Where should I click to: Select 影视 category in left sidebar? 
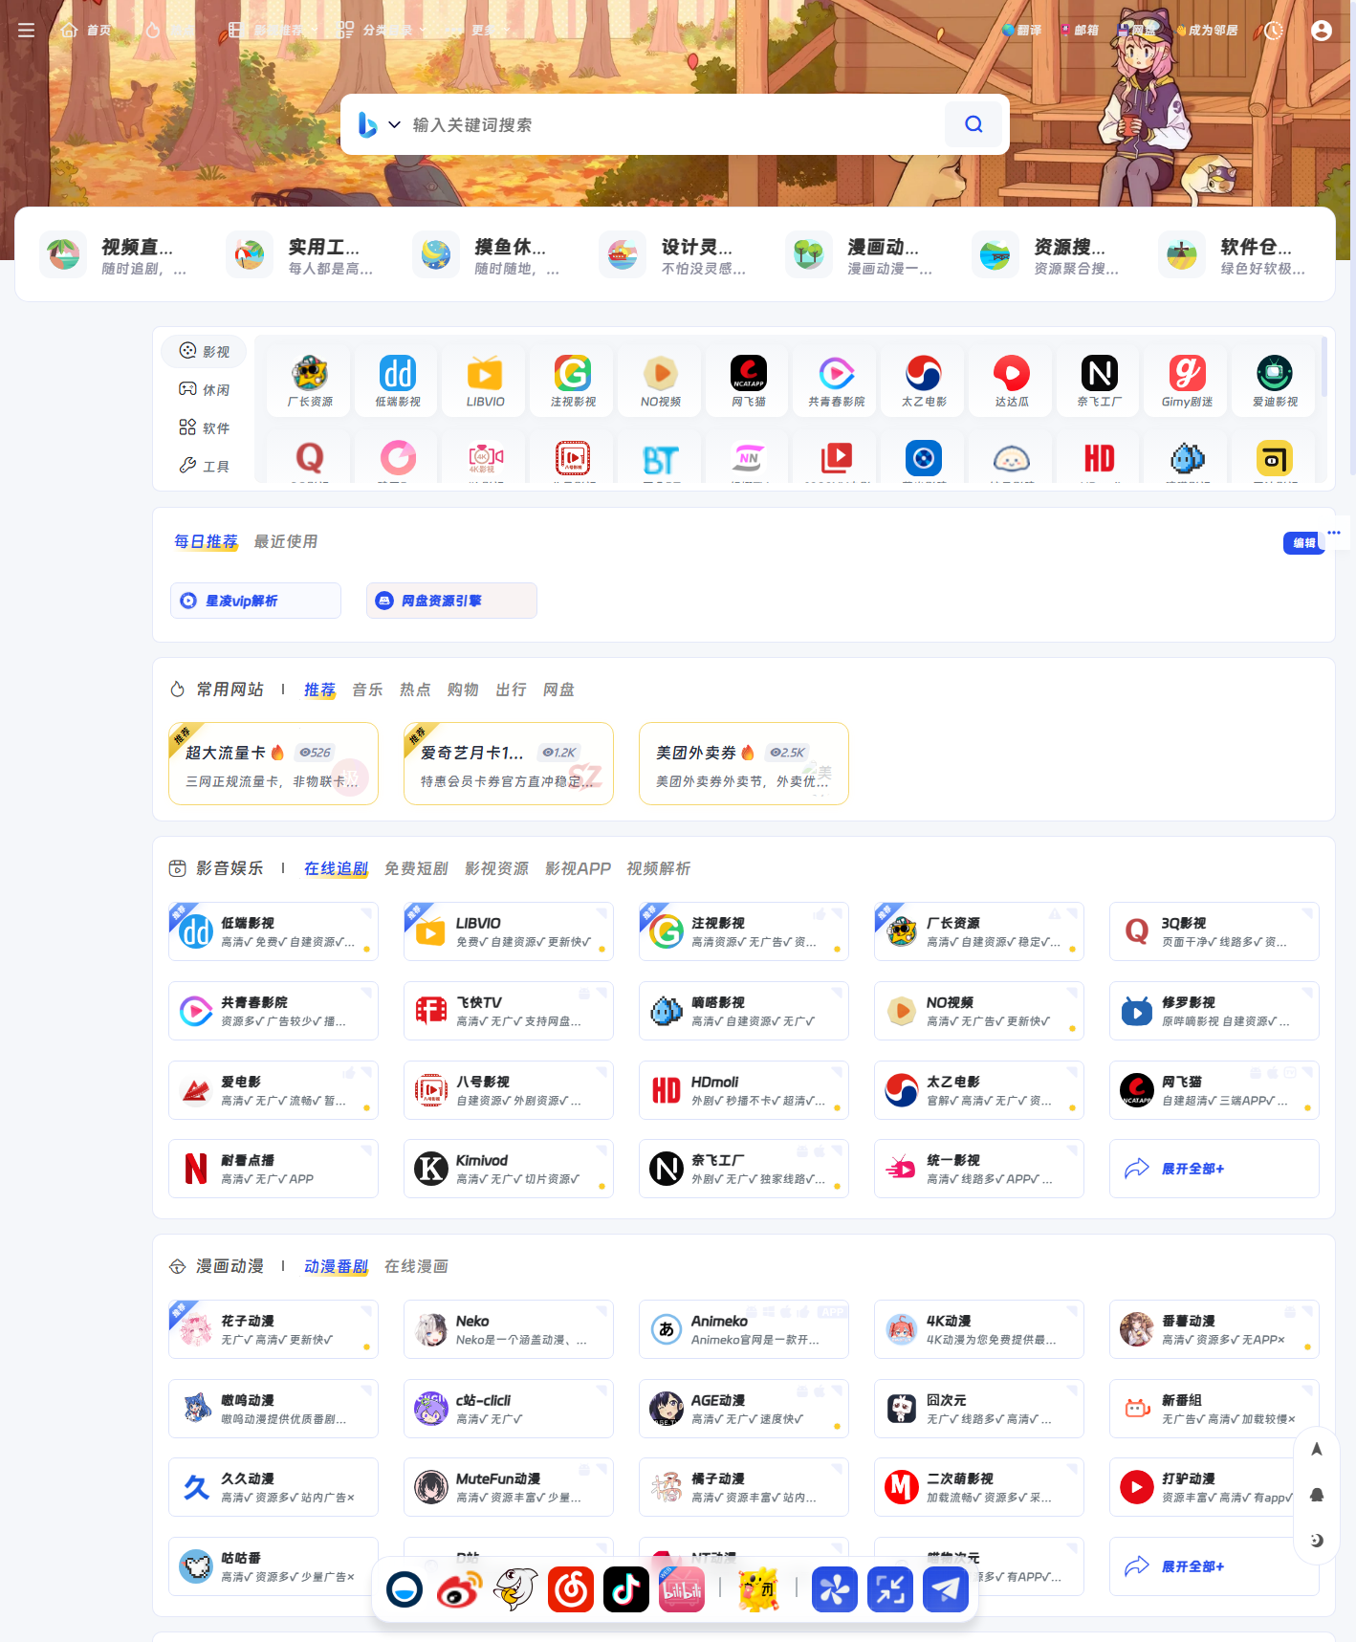[204, 352]
